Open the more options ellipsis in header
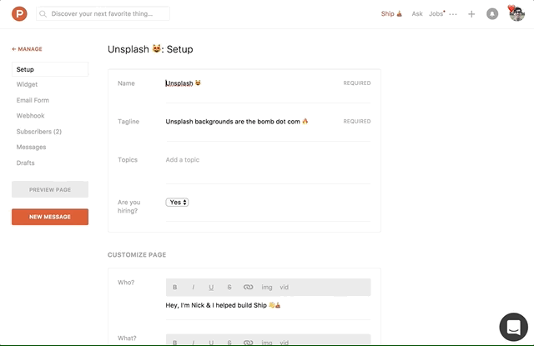 coord(453,14)
